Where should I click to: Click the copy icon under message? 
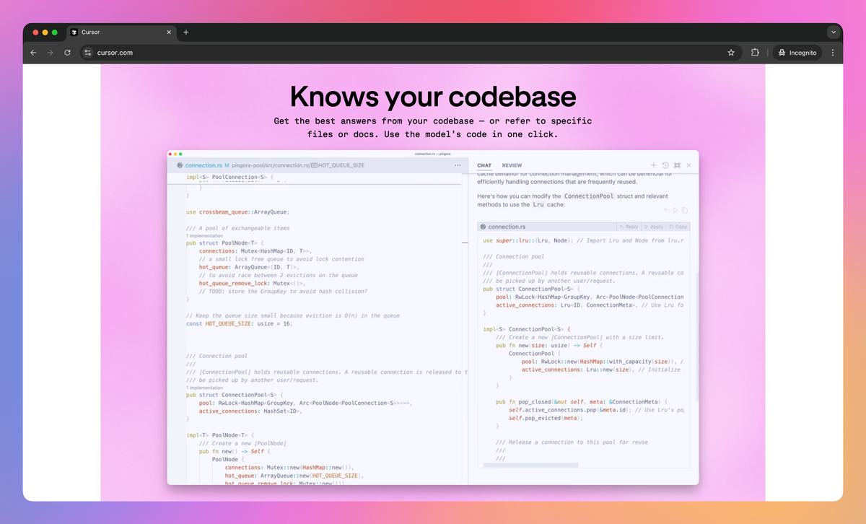(684, 210)
